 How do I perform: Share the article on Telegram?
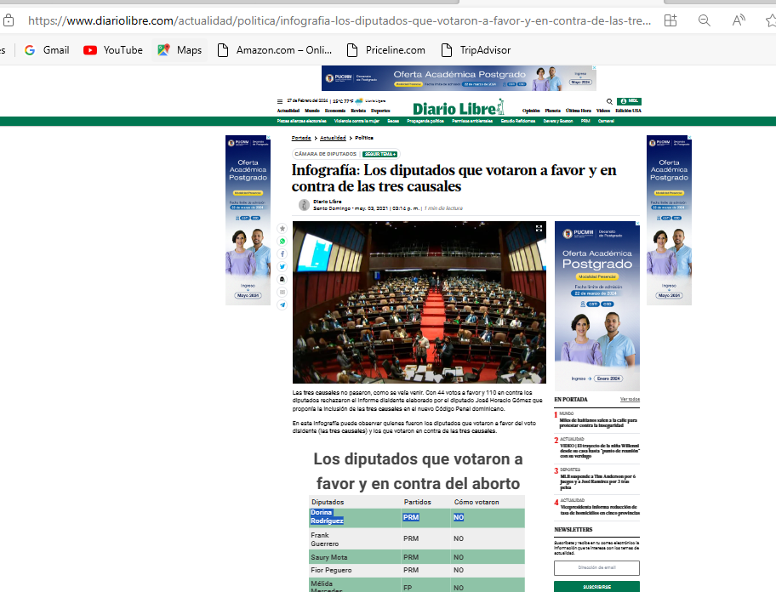pyautogui.click(x=282, y=305)
